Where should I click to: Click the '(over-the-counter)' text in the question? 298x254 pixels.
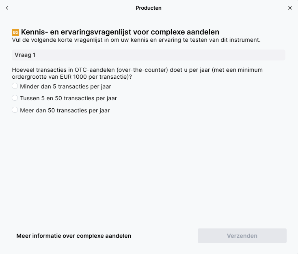[142, 70]
